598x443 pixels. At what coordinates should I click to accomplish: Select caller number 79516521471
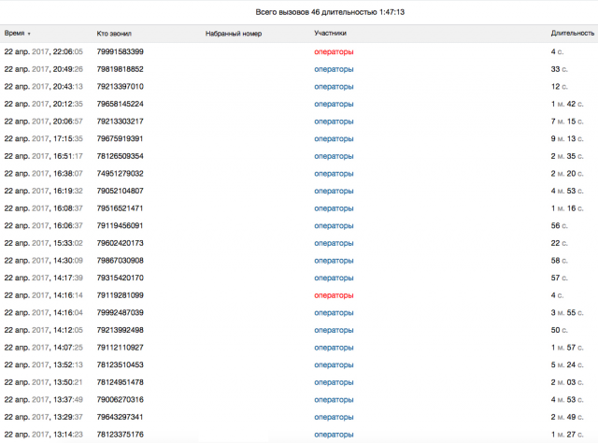pos(121,208)
